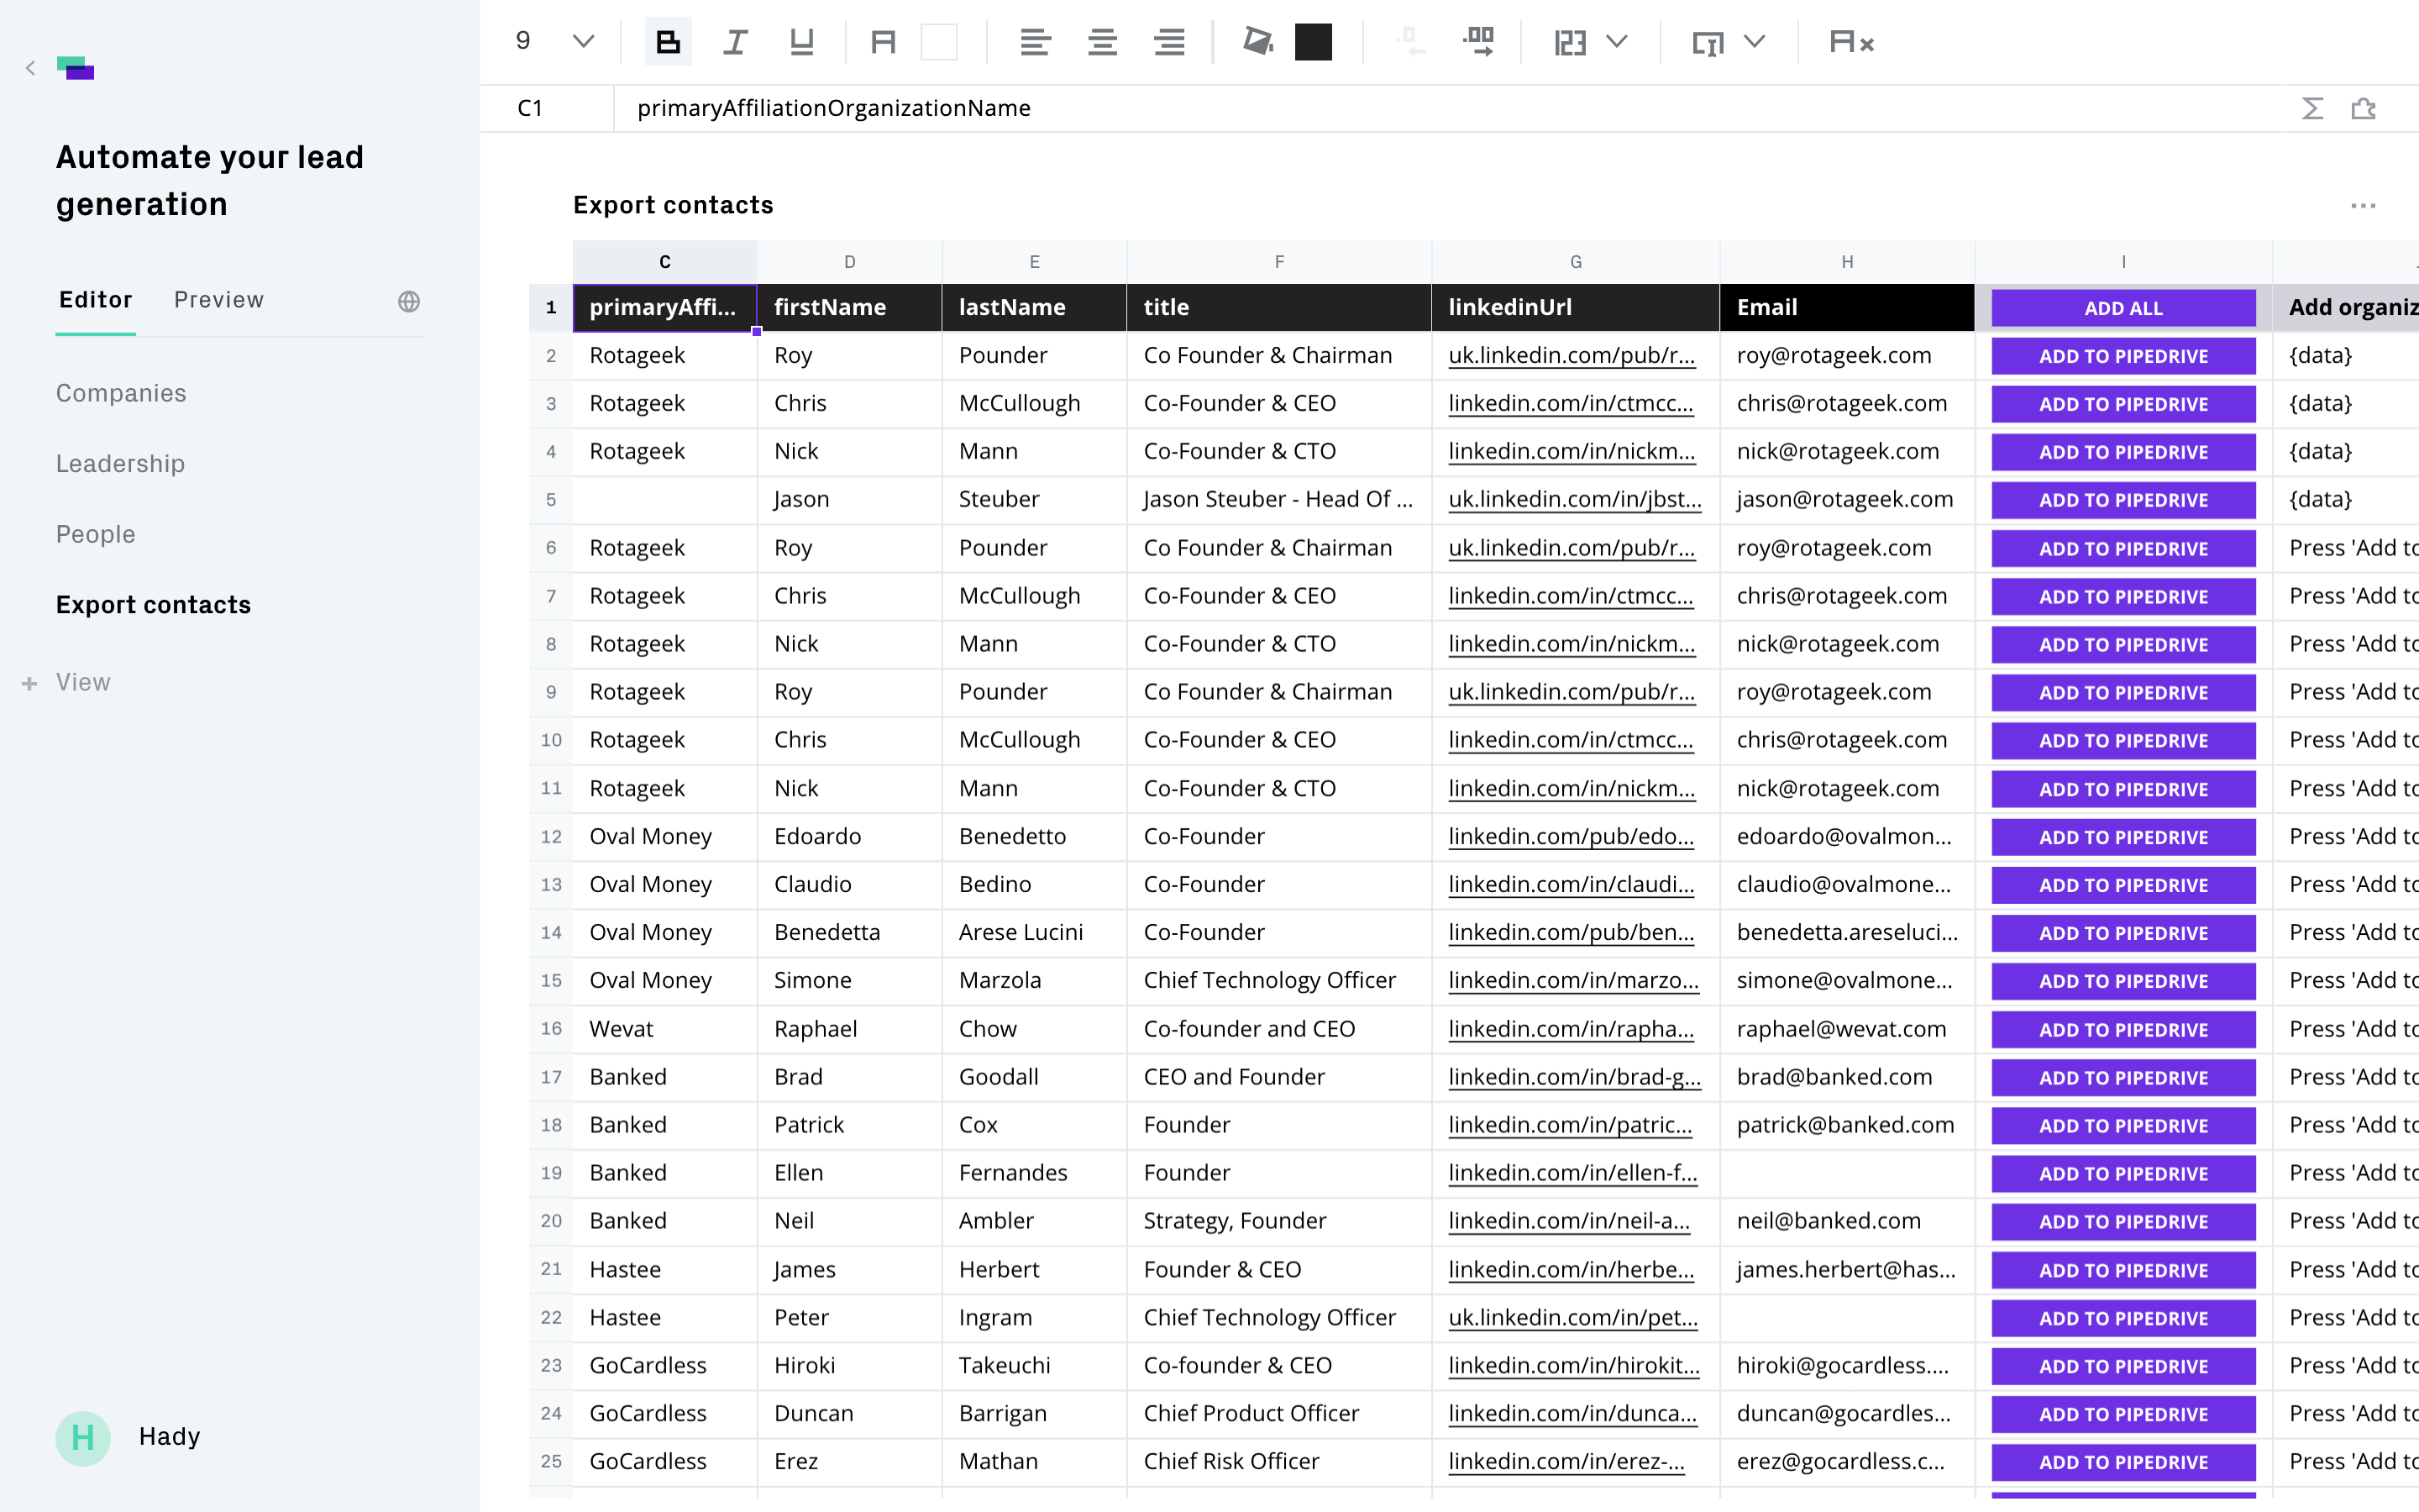Open the People view
Screen dimensions: 2419x1512
[x=95, y=534]
